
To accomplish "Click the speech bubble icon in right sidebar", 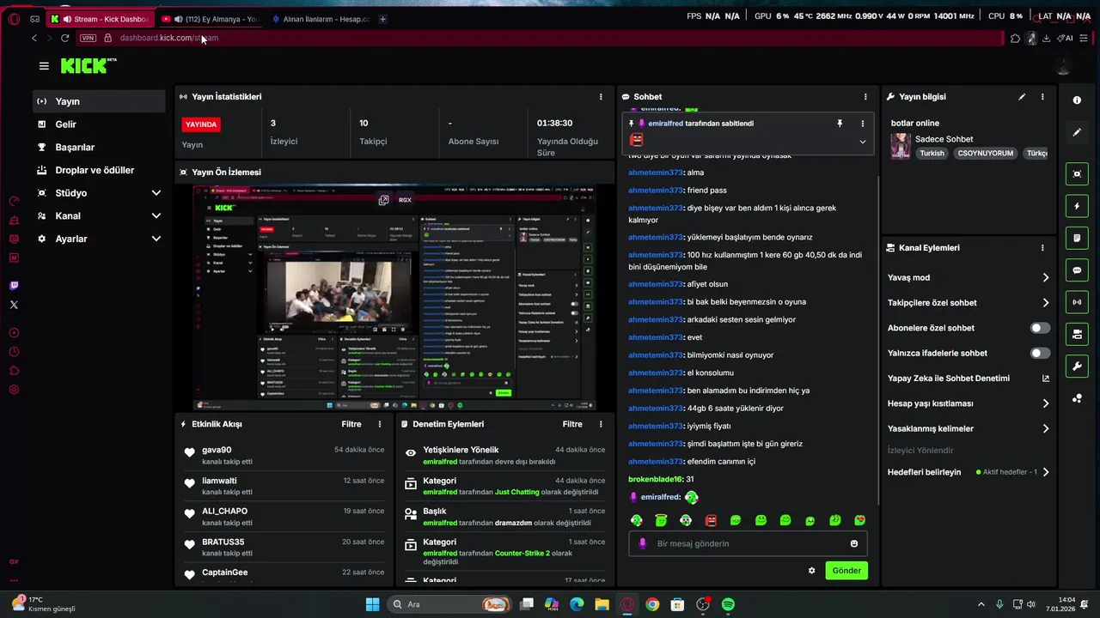I will [x=1077, y=270].
